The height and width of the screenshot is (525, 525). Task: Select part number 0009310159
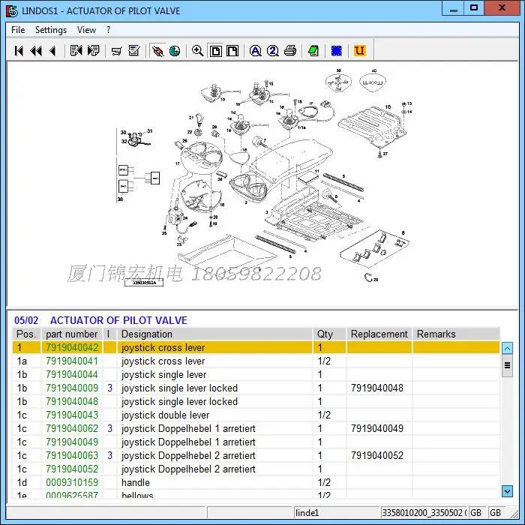pos(72,482)
